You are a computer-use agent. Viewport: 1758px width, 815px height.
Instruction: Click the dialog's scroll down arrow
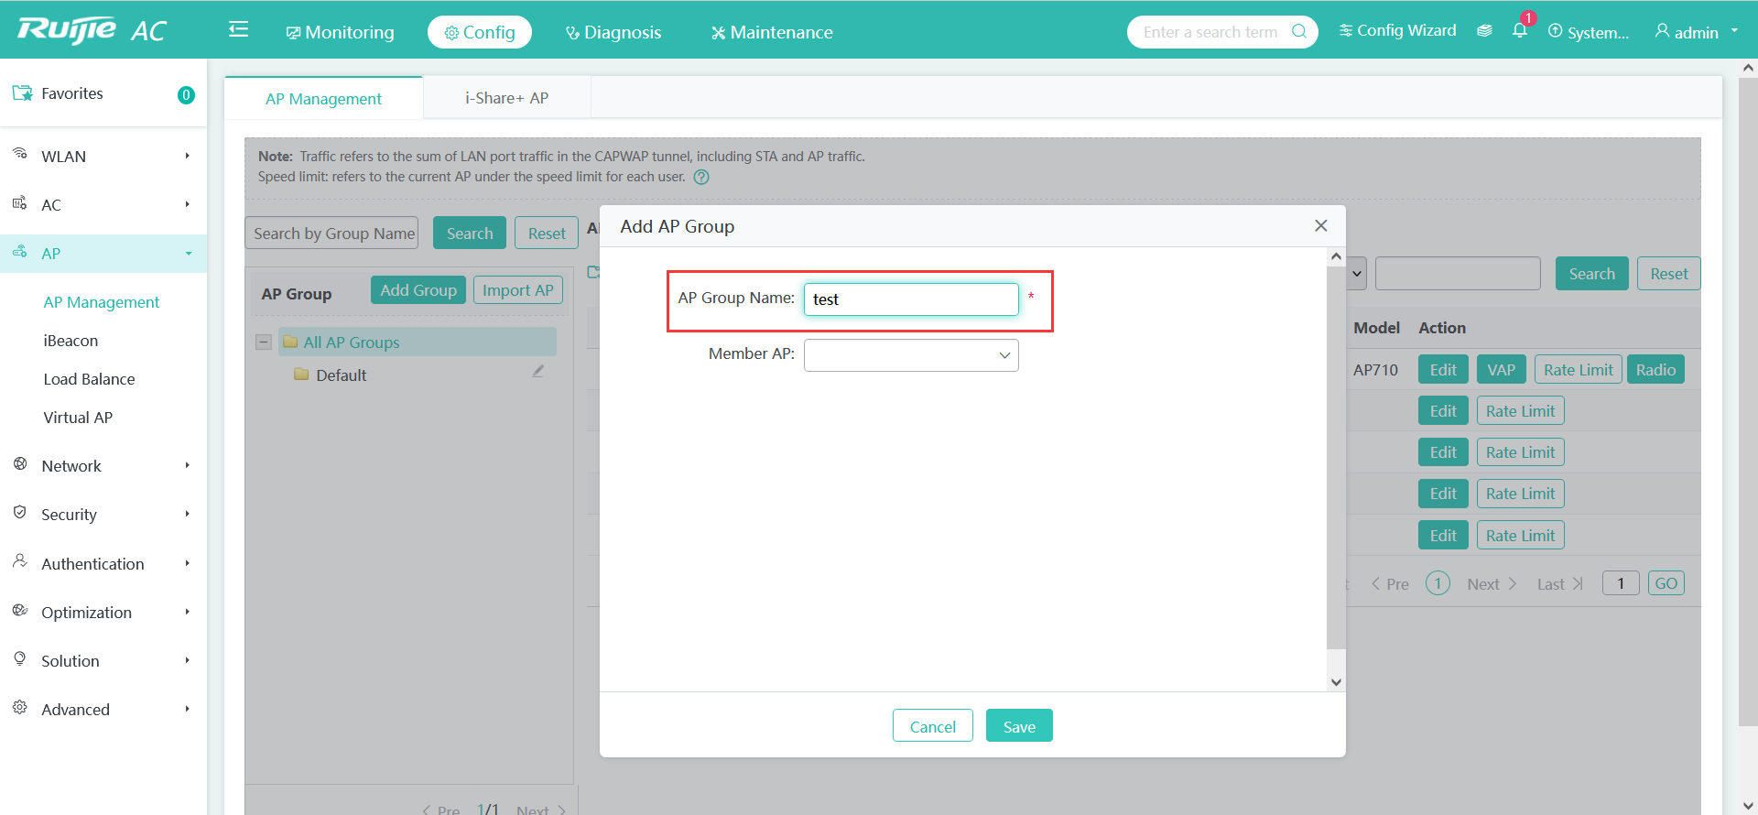[1336, 681]
